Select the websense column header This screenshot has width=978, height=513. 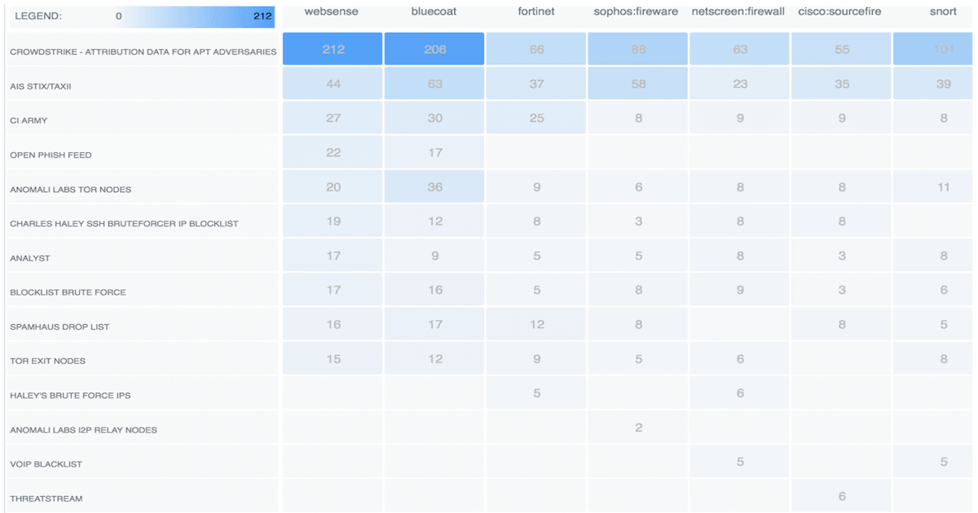click(x=331, y=11)
